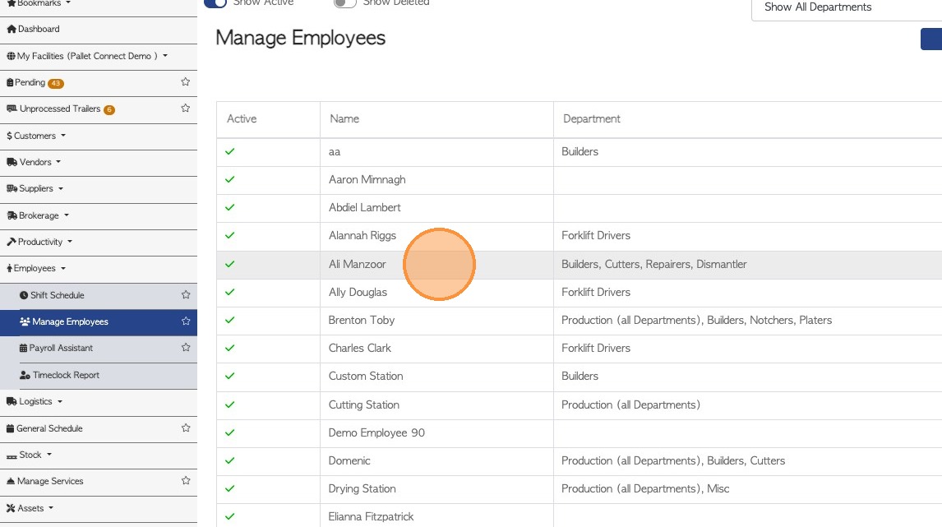Star the Manage Employees page
This screenshot has height=527, width=942.
tap(186, 321)
